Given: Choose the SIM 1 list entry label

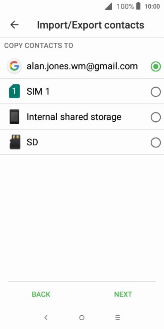Looking at the screenshot, I should (x=38, y=91).
